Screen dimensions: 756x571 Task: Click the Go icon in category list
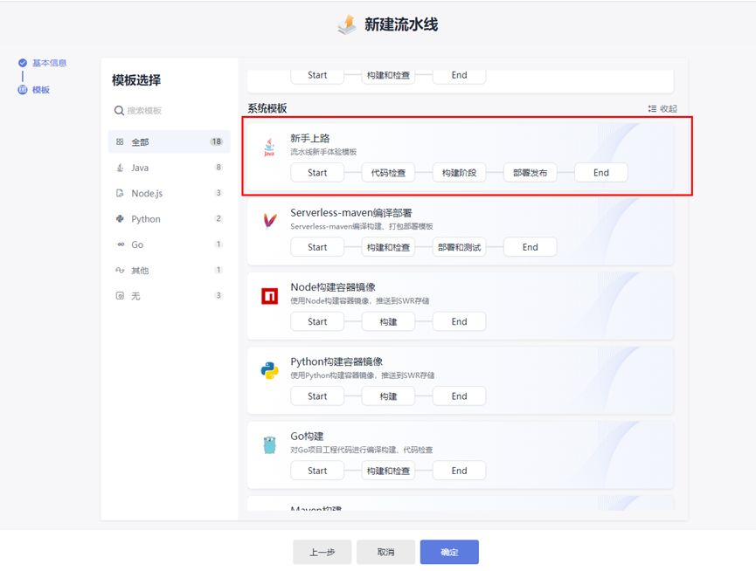(121, 244)
